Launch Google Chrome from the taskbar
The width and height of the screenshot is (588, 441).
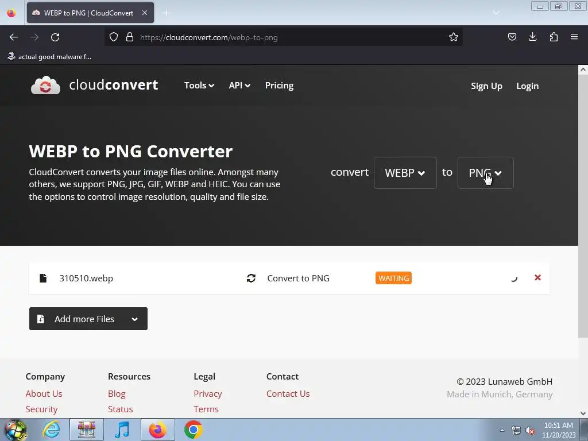point(194,430)
